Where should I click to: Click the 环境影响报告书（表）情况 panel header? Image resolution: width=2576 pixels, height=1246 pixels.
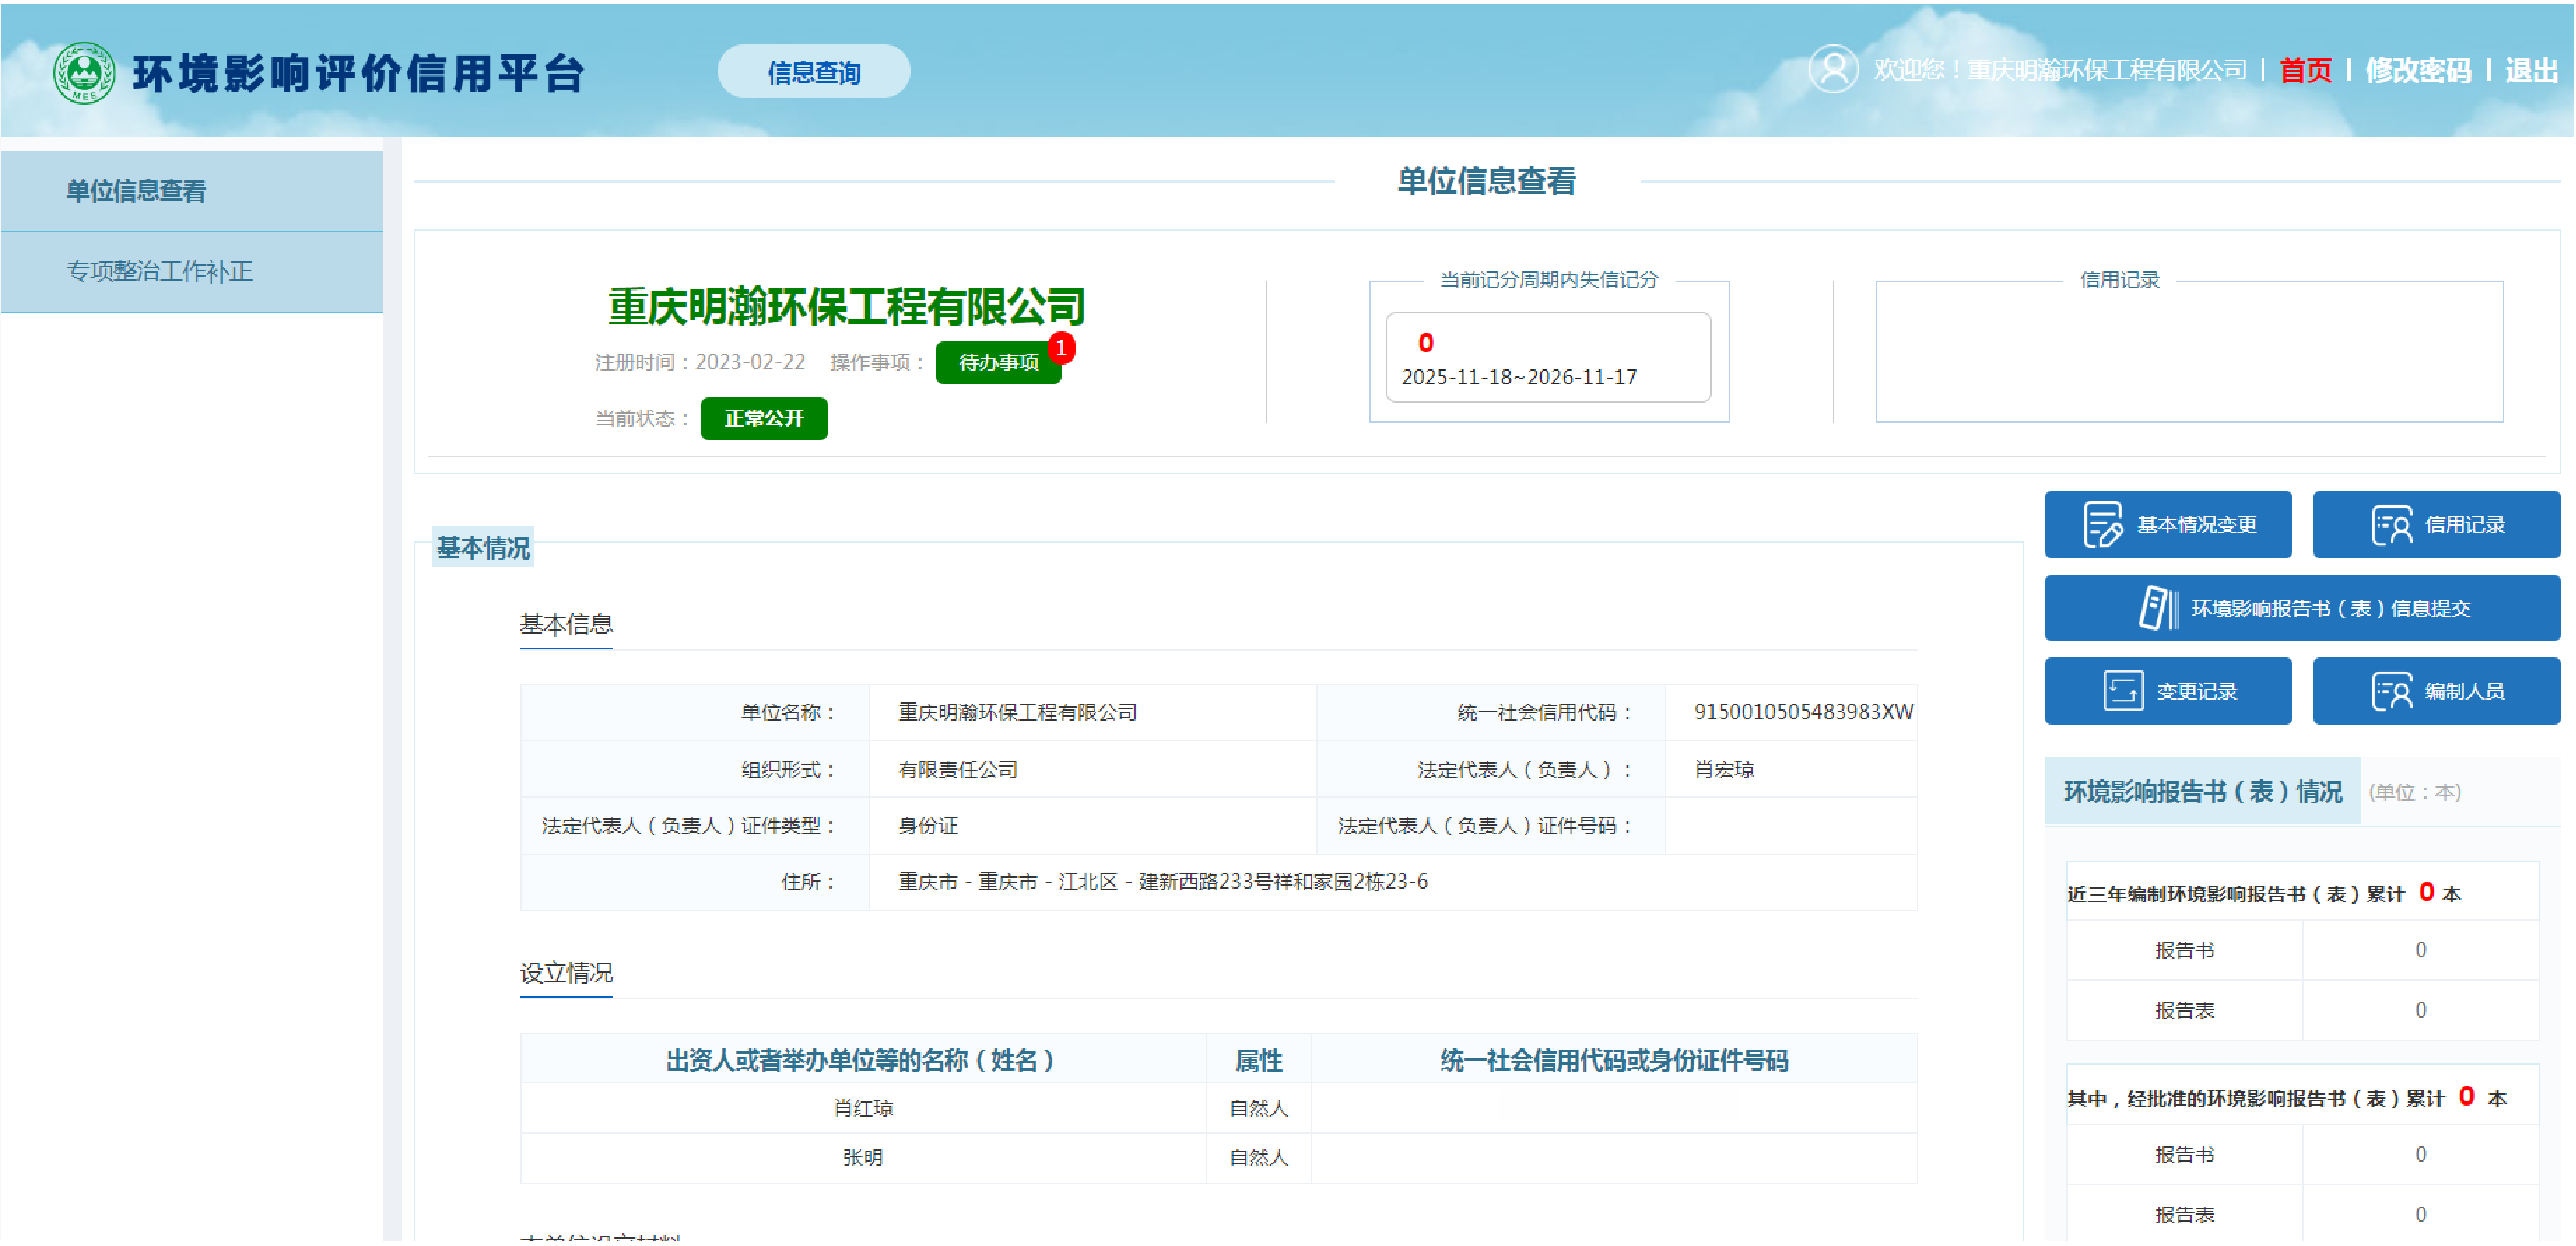pyautogui.click(x=2202, y=792)
